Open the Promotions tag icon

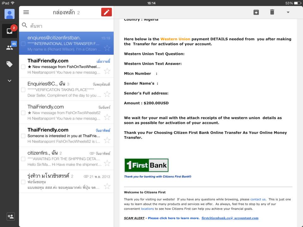coord(9,64)
